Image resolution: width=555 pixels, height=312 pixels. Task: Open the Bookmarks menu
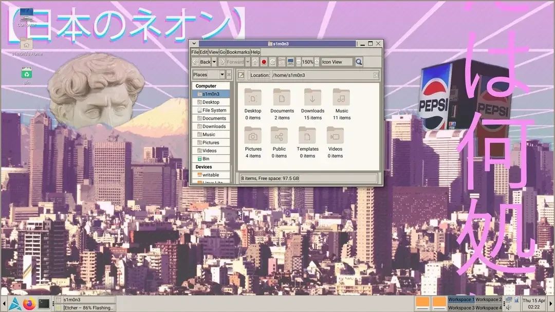[x=238, y=52]
